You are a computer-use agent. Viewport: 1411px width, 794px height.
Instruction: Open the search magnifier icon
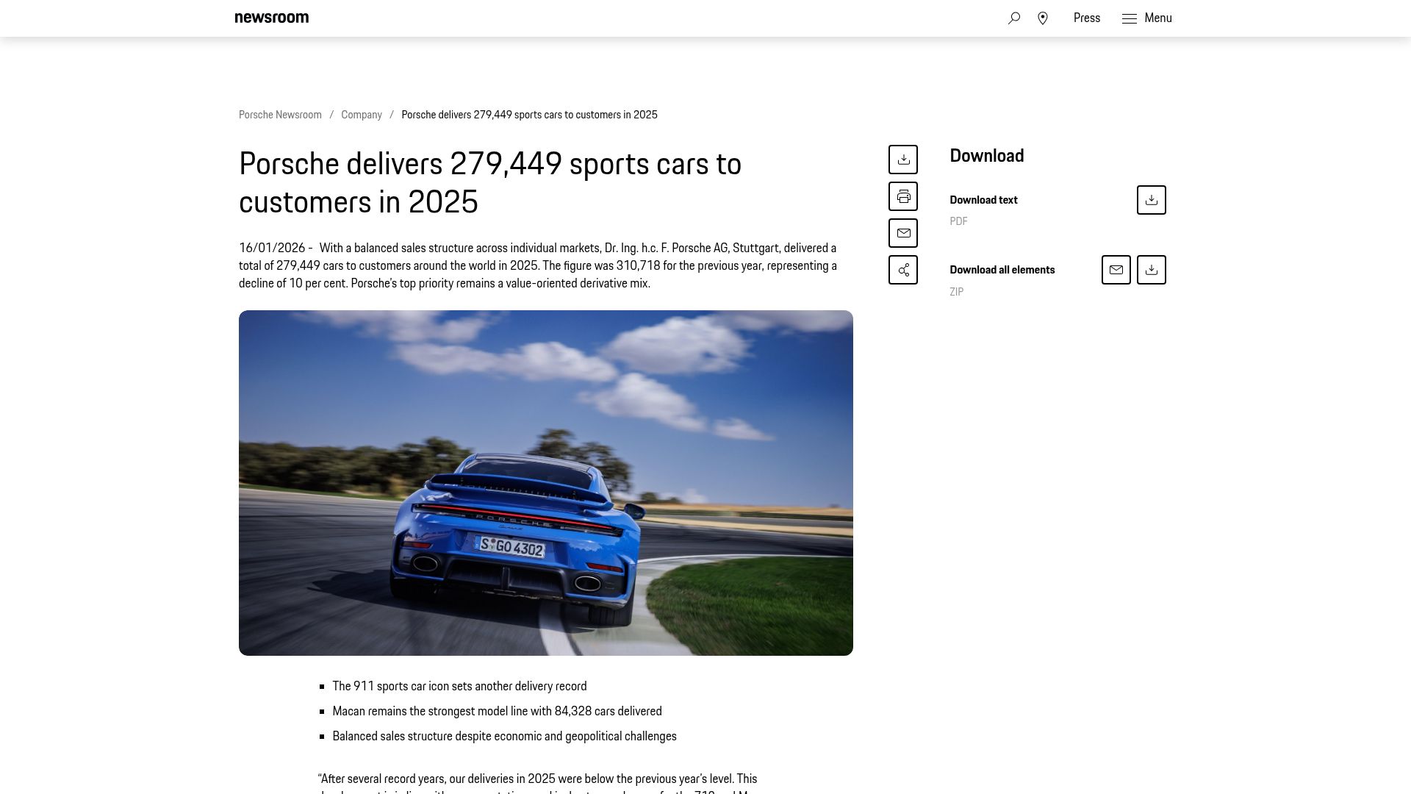pos(1014,18)
